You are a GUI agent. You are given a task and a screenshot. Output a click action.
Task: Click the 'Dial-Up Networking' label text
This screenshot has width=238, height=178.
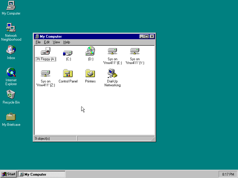(x=112, y=83)
